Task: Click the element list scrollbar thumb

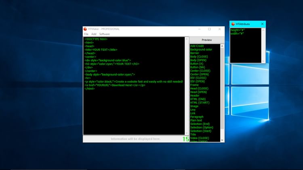Action: tap(222, 88)
